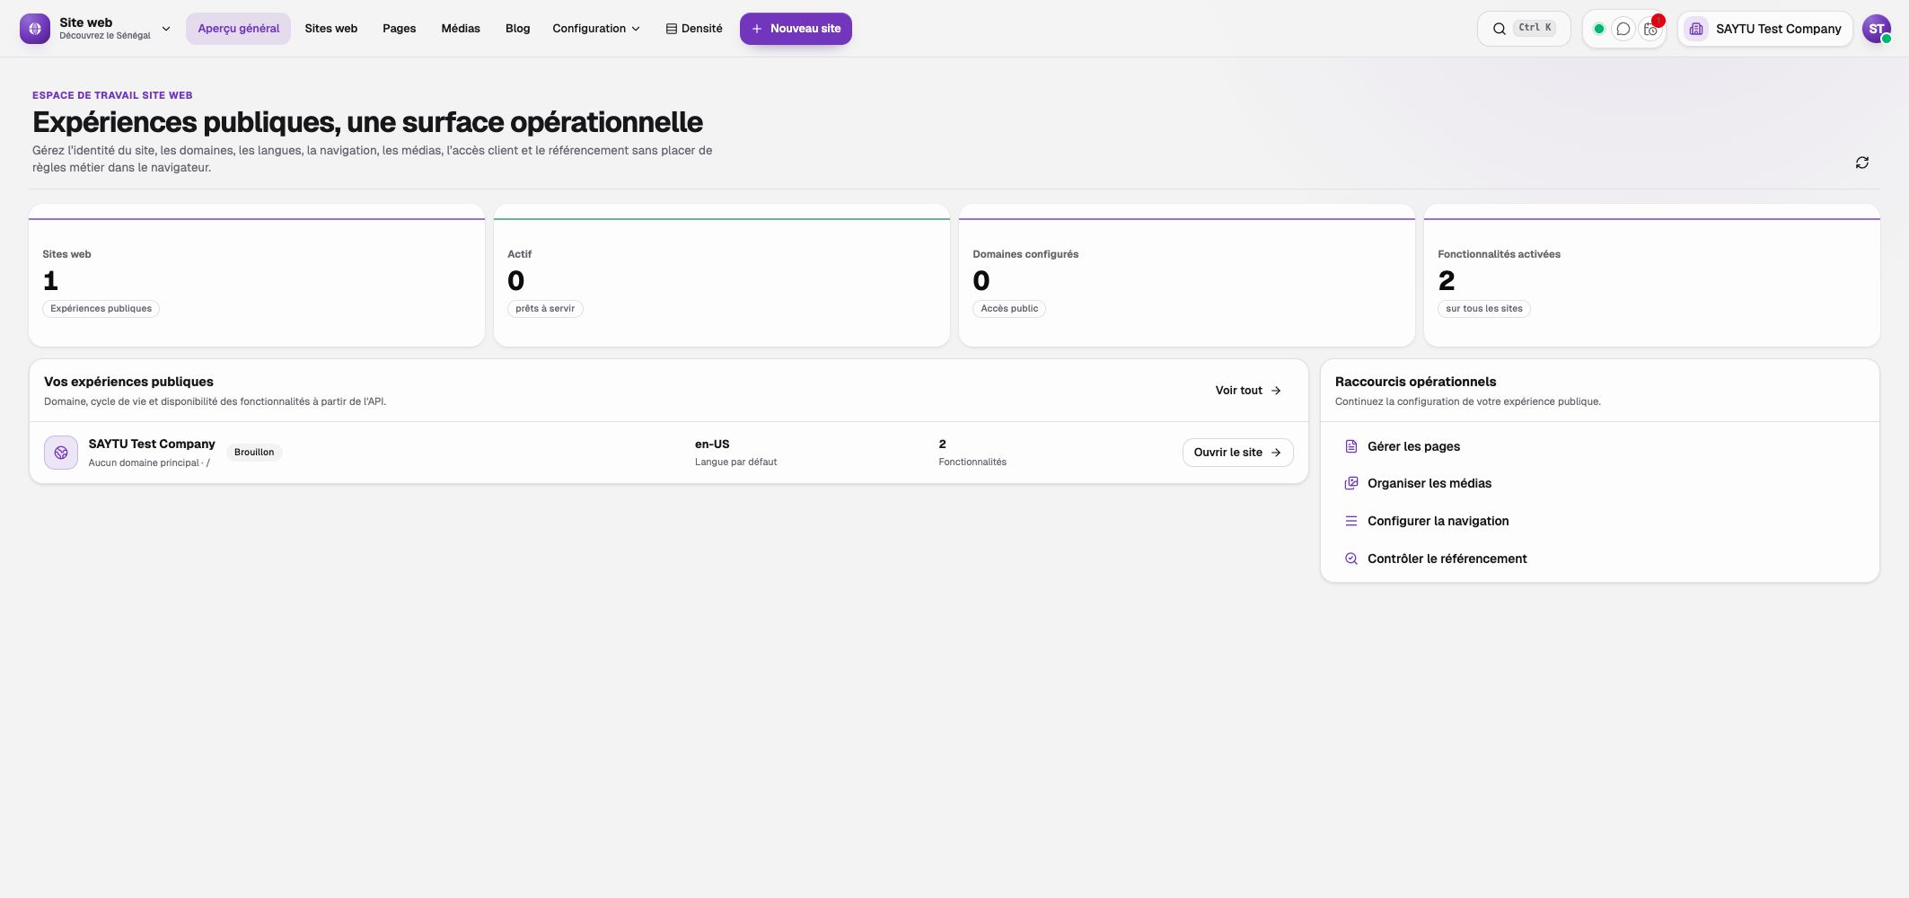
Task: Open the Médias tab
Action: (461, 29)
